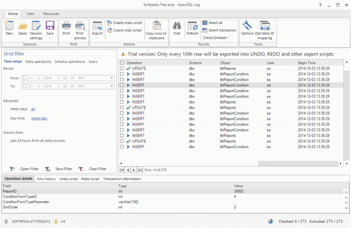Create redo script

[x=125, y=30]
